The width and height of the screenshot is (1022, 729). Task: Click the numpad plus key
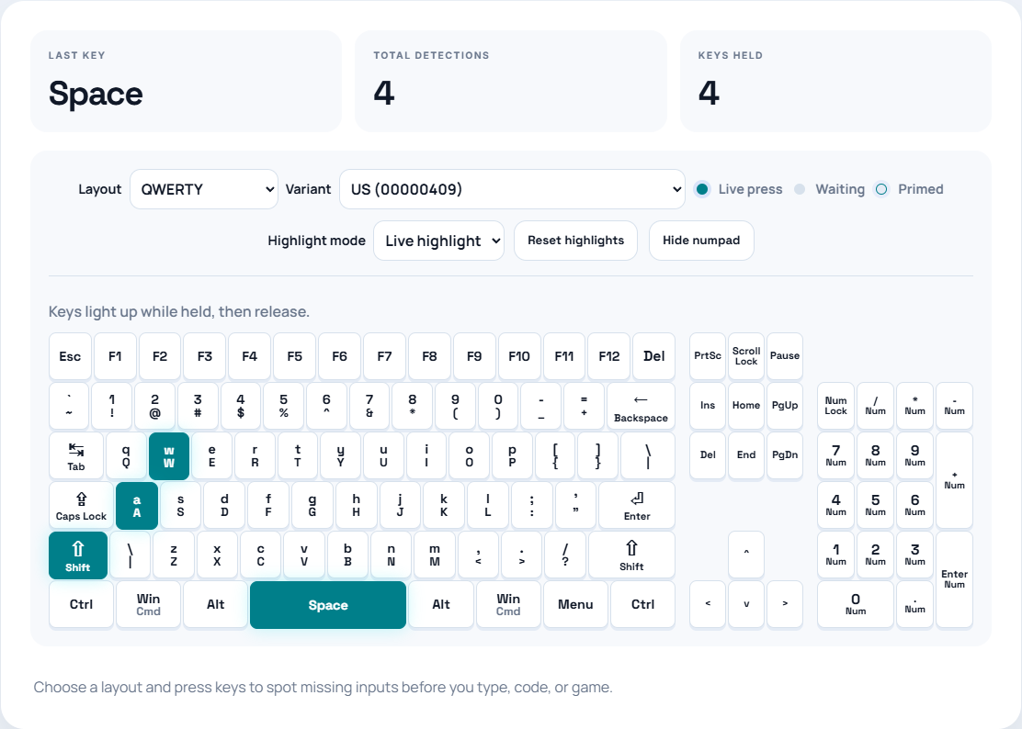pos(954,480)
